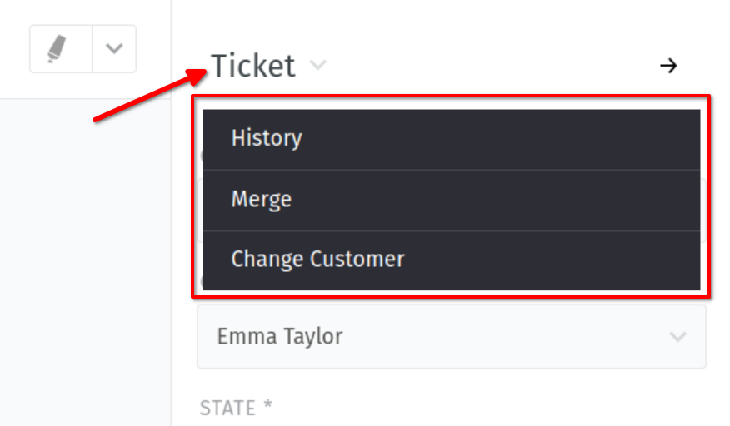Click the Ticket sidebar heading text
This screenshot has height=426, width=730.
(x=253, y=66)
